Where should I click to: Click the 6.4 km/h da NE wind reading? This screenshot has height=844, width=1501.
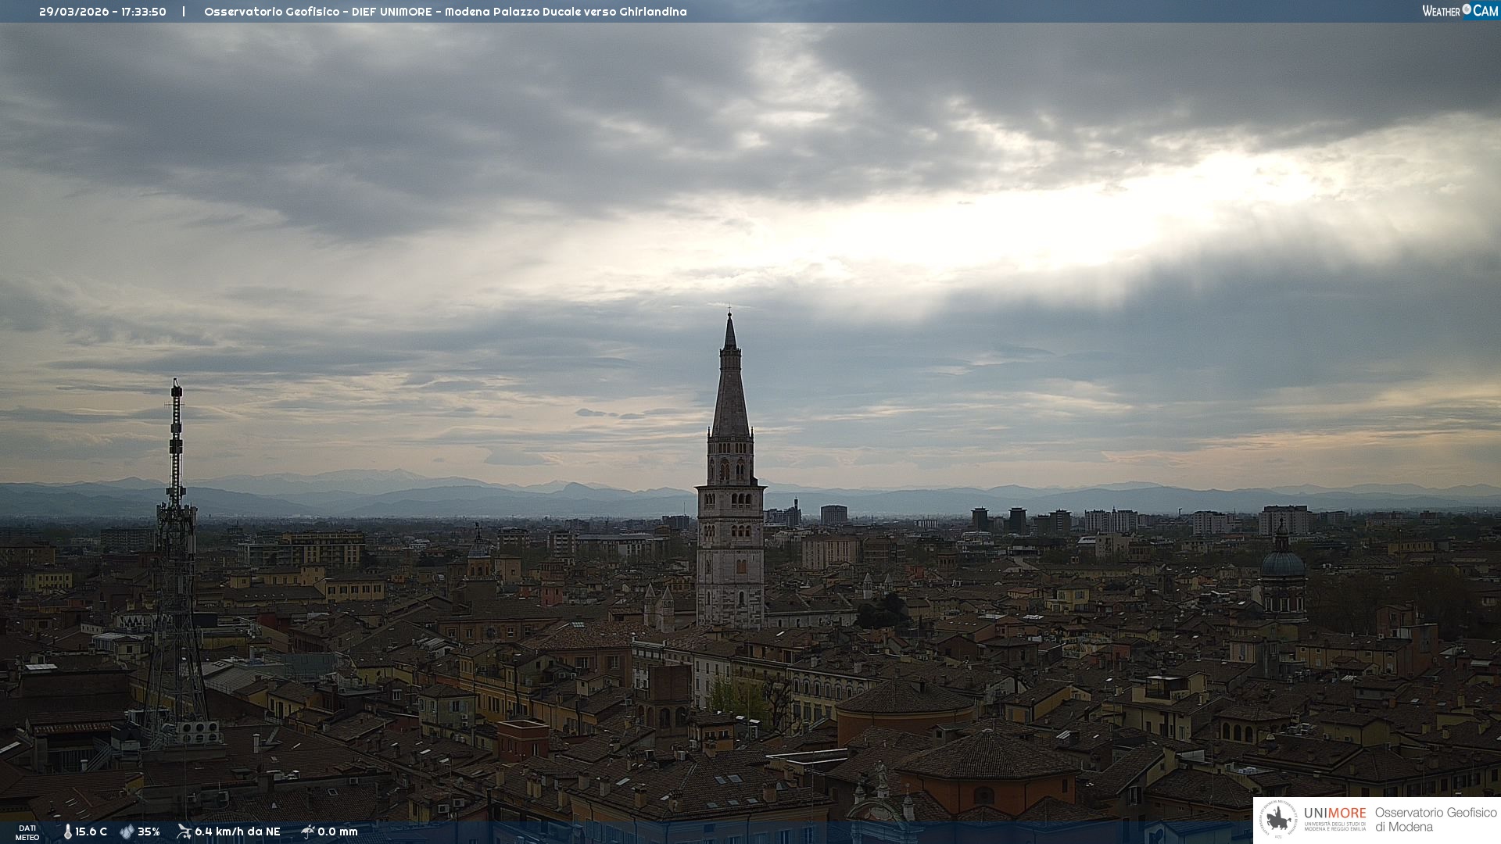point(237,831)
